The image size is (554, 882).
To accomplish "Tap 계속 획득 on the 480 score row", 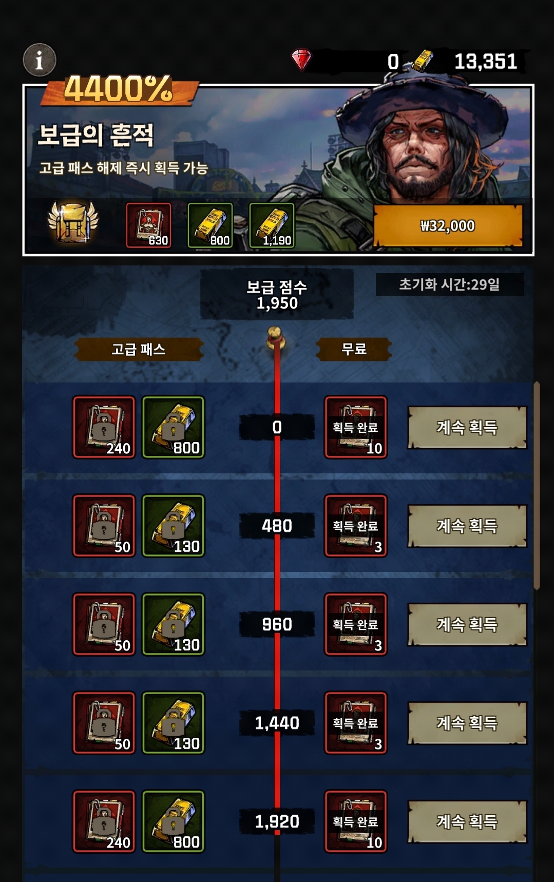I will click(467, 526).
